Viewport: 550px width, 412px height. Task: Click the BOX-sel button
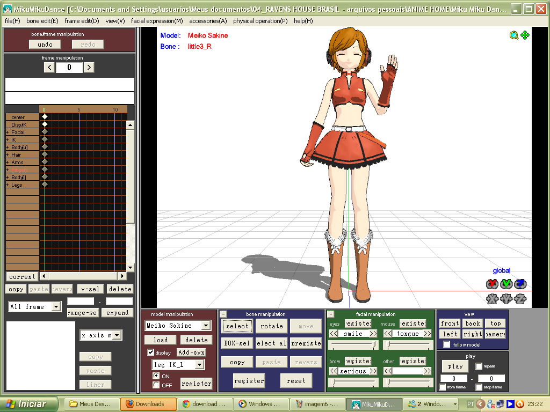(x=237, y=343)
